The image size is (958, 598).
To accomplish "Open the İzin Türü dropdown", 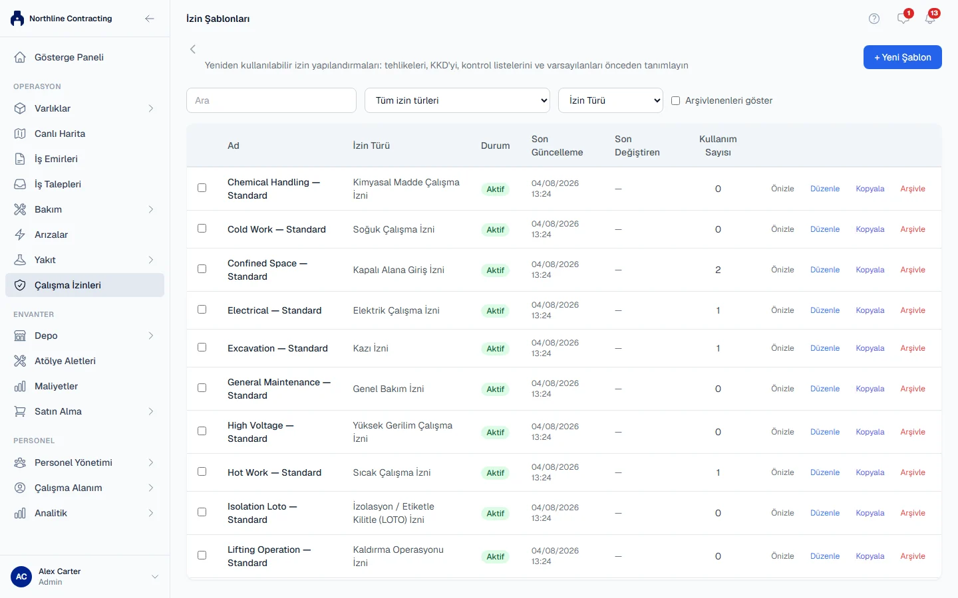I will [611, 100].
